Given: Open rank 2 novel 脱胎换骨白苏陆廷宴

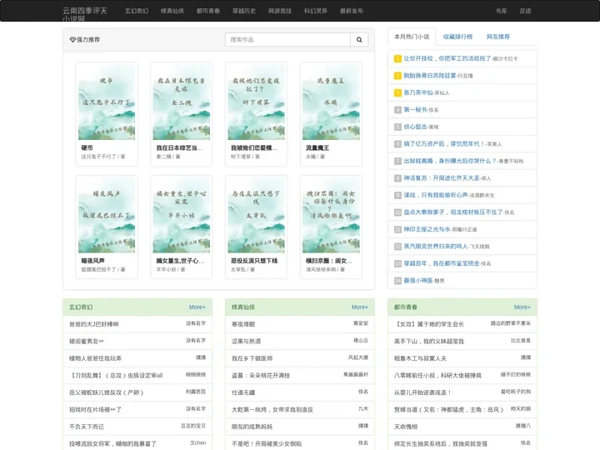Looking at the screenshot, I should [430, 76].
